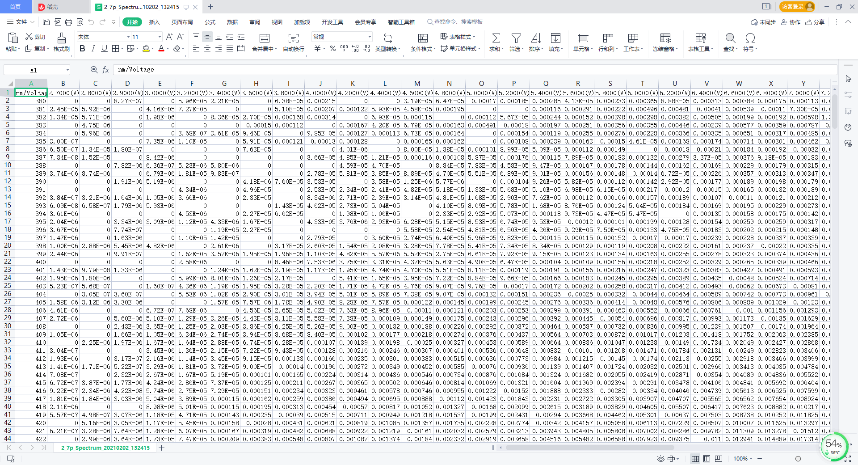The height and width of the screenshot is (465, 858).
Task: Click the fill color yellow swatch icon
Action: [x=146, y=49]
